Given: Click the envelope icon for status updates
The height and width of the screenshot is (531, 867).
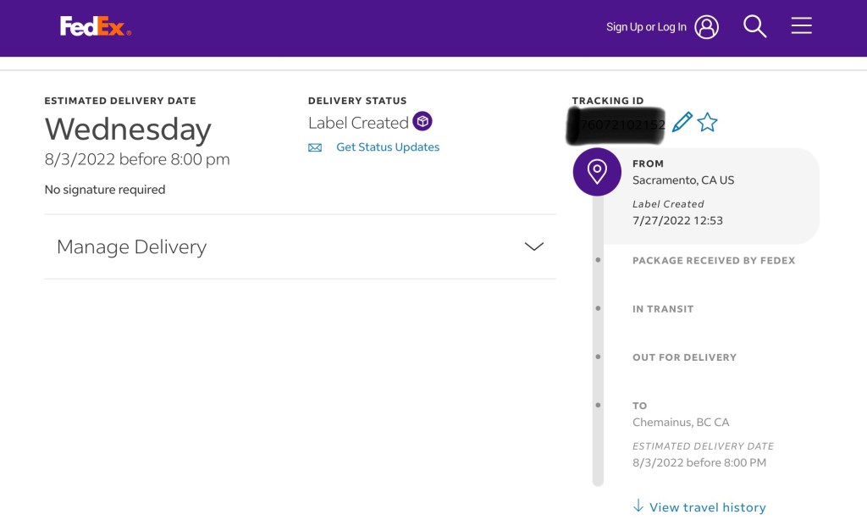Looking at the screenshot, I should pos(315,147).
